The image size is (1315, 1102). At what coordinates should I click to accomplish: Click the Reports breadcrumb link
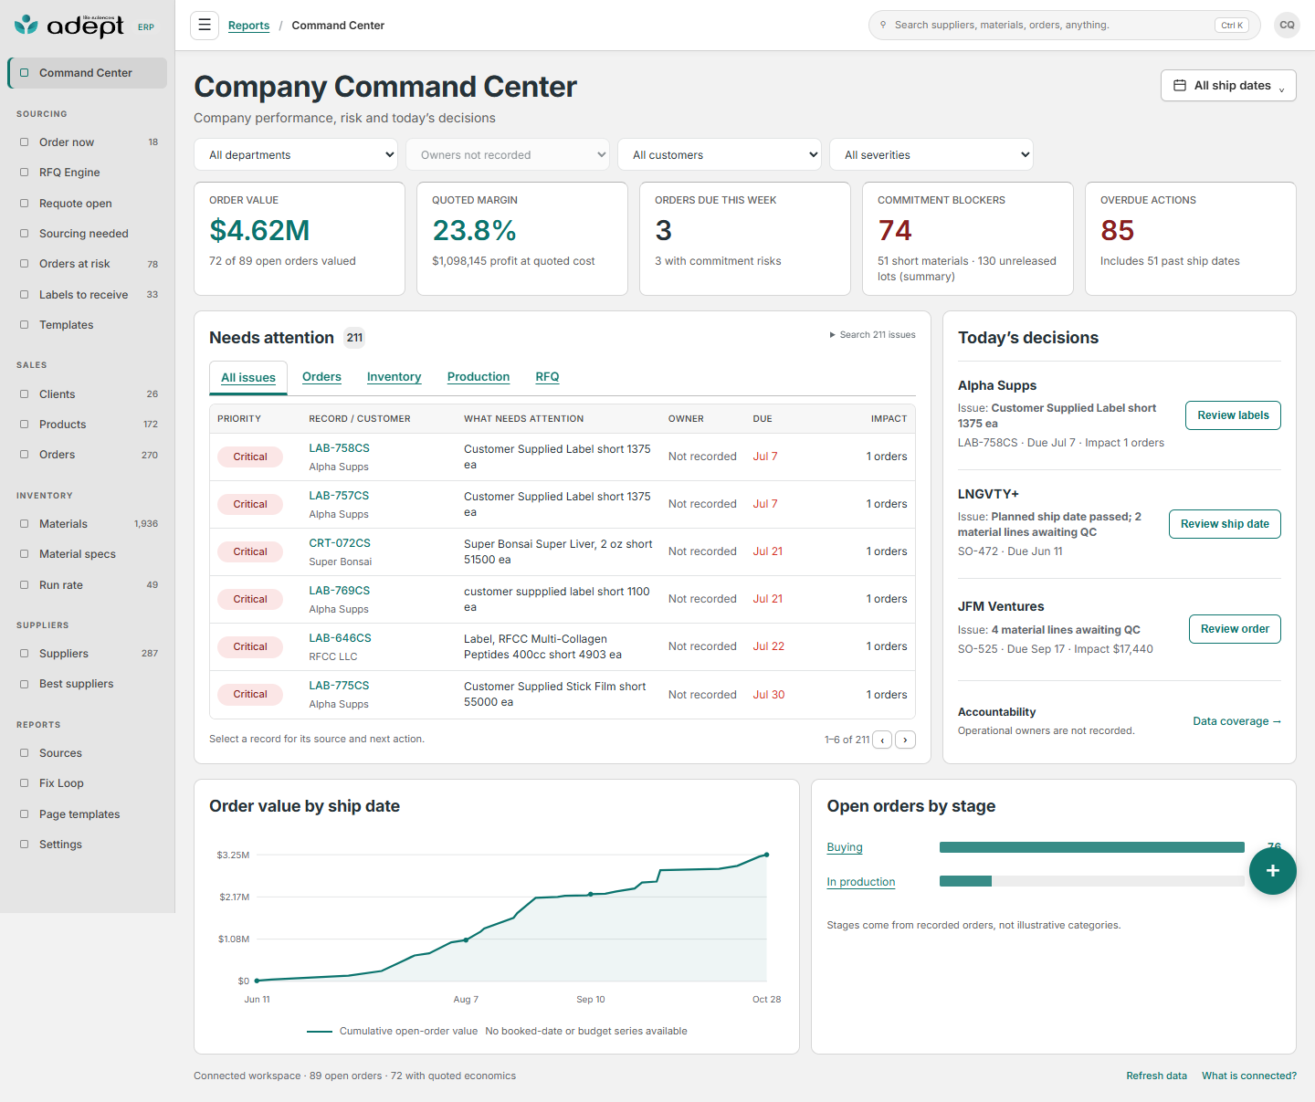tap(248, 26)
